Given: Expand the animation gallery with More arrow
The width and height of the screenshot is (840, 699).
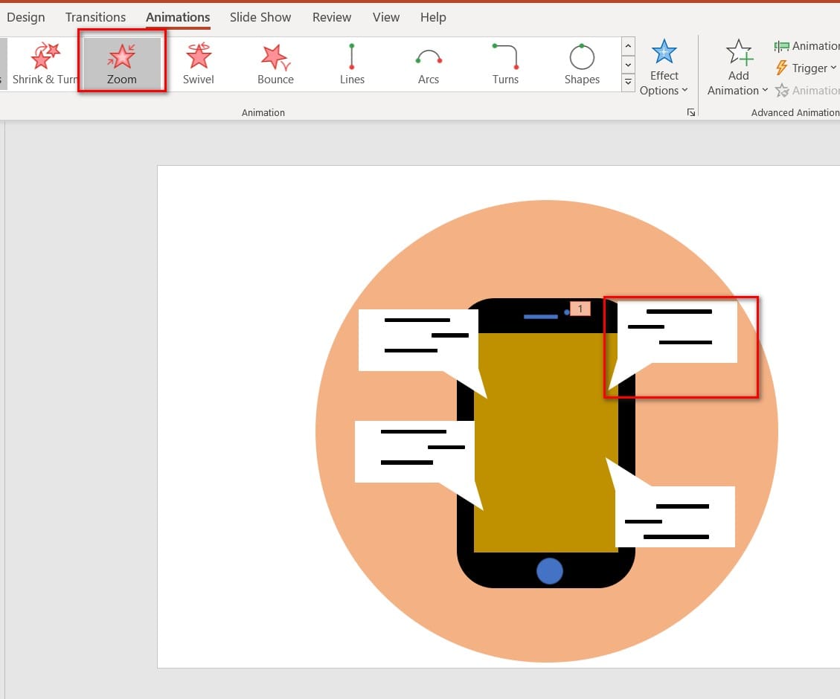Looking at the screenshot, I should (628, 82).
